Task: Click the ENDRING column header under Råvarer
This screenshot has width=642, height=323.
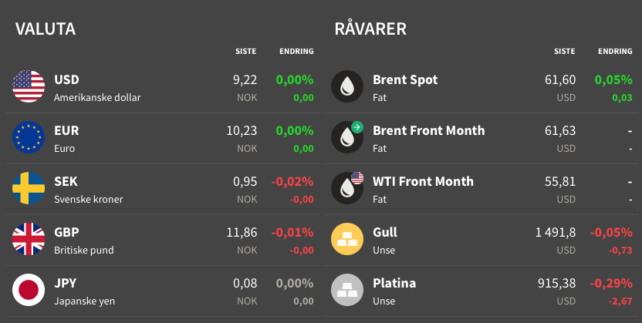Action: click(615, 52)
